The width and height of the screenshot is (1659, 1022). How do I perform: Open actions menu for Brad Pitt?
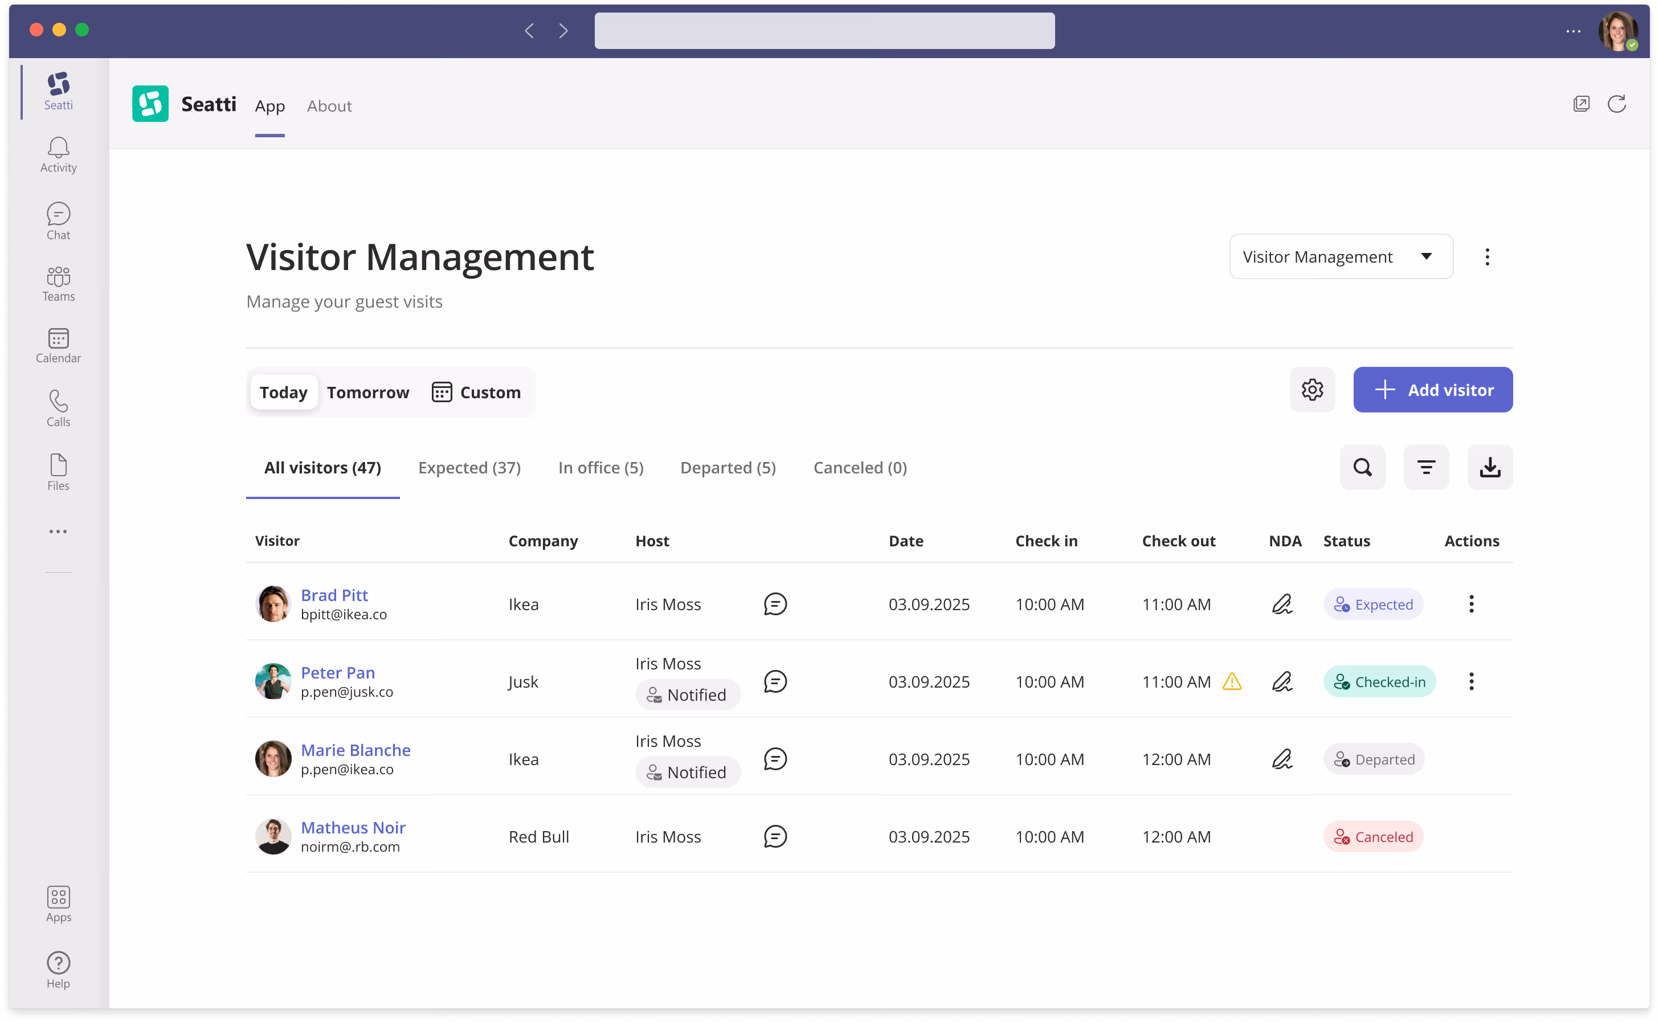point(1471,604)
